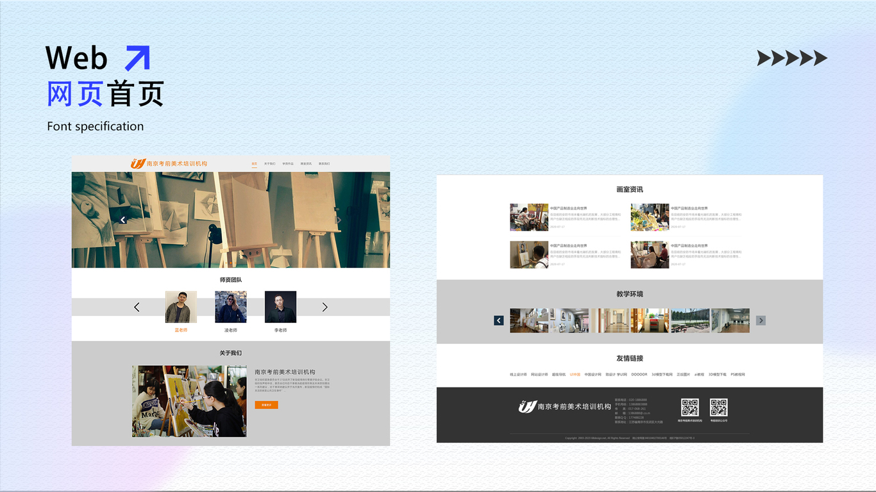The image size is (876, 492).
Task: Click the 南京考前美术培训机构 QR code
Action: click(689, 407)
